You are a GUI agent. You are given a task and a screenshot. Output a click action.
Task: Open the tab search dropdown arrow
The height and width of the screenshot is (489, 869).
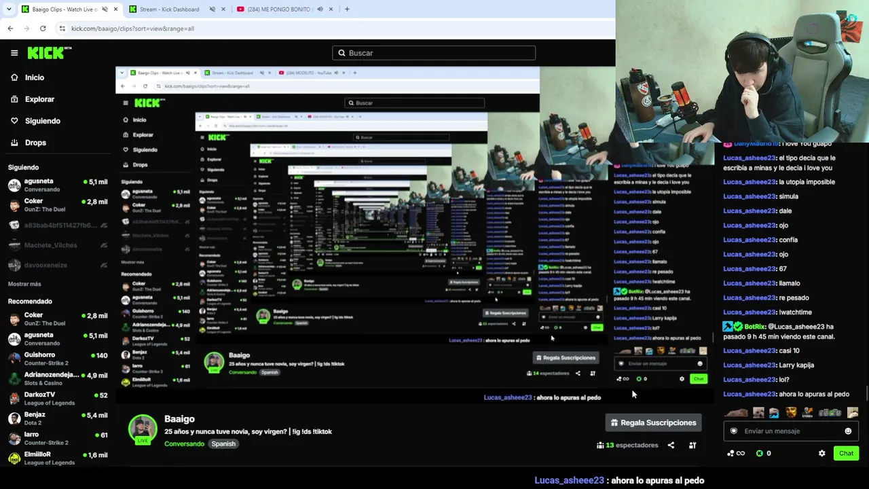click(9, 10)
